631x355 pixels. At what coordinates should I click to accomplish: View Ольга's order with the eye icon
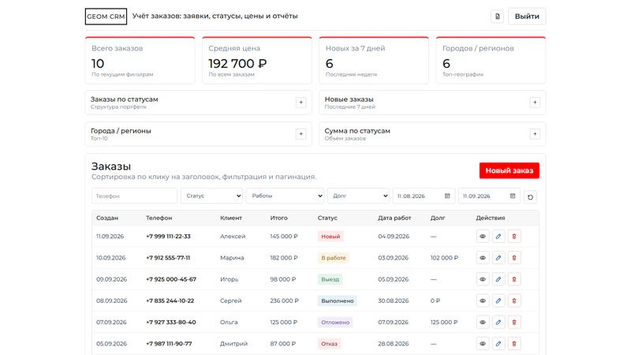tap(483, 322)
